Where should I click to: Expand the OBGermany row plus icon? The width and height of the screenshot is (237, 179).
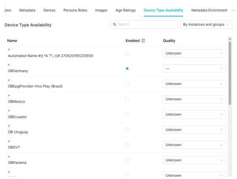[x=9, y=65]
